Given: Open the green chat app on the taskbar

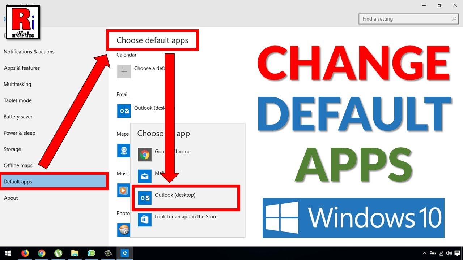Looking at the screenshot, I should point(92,253).
